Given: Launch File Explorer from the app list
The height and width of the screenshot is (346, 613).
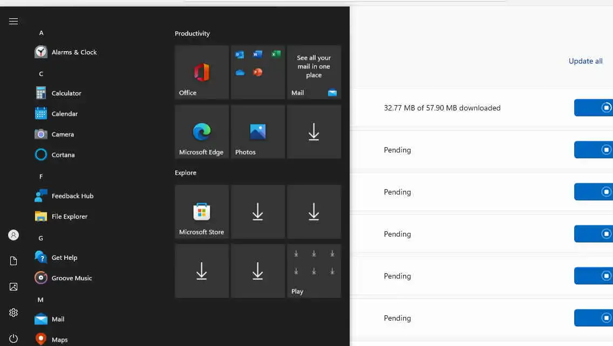Looking at the screenshot, I should tap(61, 216).
